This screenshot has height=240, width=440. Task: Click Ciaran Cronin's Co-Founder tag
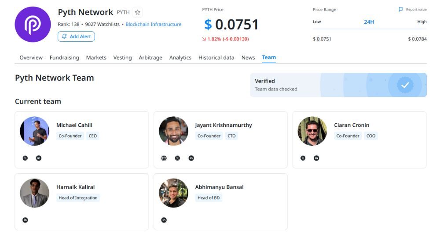point(348,136)
